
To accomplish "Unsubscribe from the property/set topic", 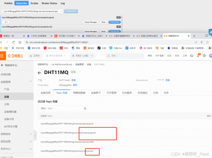I will pyautogui.click(x=115, y=31).
